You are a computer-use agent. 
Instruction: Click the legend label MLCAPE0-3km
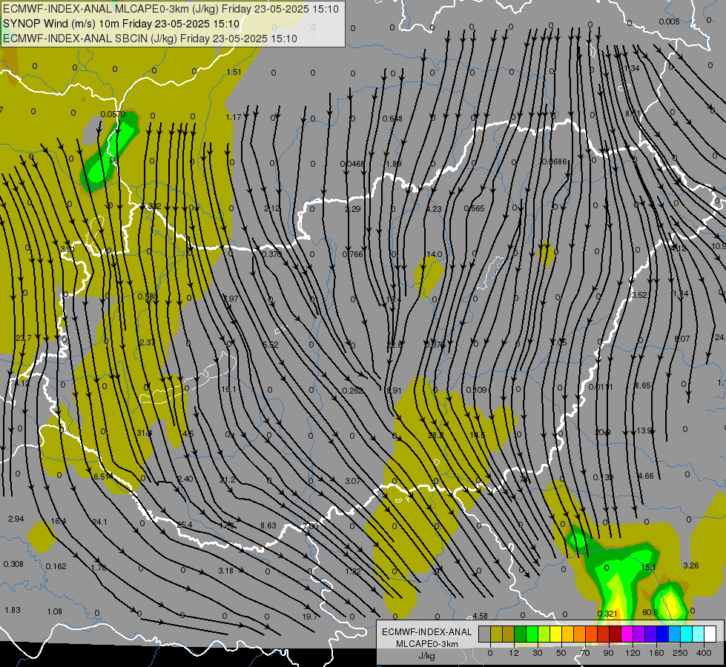tap(427, 644)
